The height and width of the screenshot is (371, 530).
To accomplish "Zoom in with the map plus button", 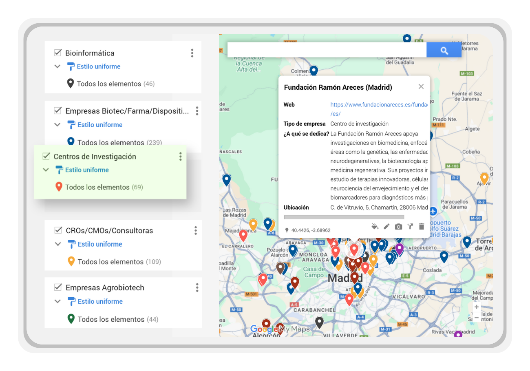I will coord(477,307).
